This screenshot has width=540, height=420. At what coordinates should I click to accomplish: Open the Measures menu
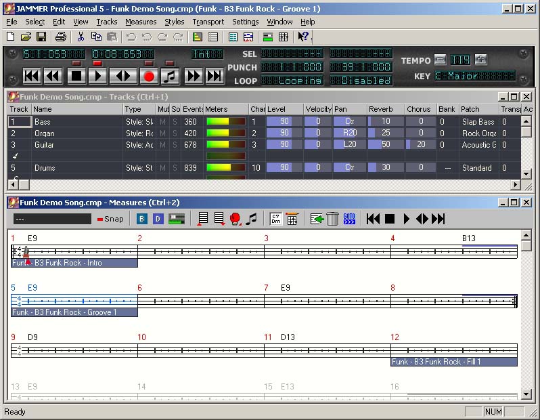tap(141, 22)
